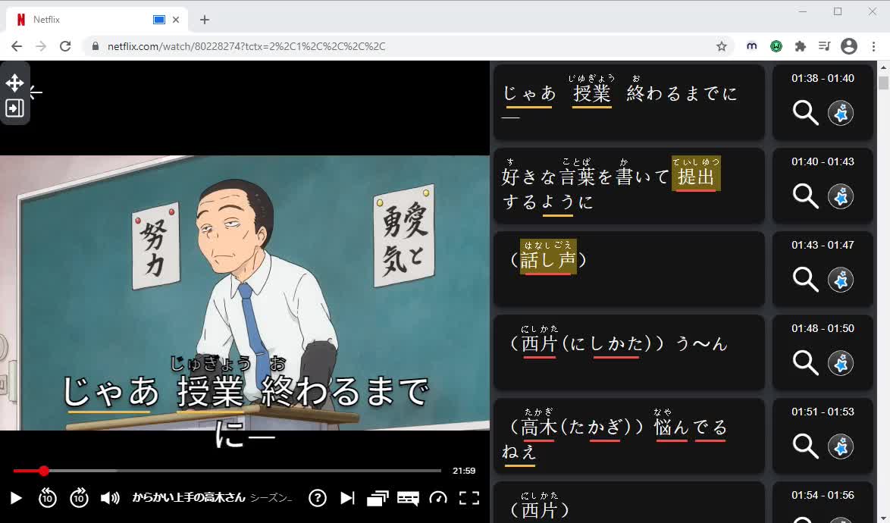The image size is (890, 523).
Task: Click the word 授業 in the first subtitle row
Action: [x=591, y=93]
